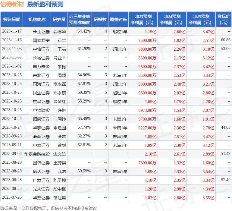Image resolution: width=232 pixels, height=211 pixels.
Task: Click target price 44.03
Action: (226, 127)
